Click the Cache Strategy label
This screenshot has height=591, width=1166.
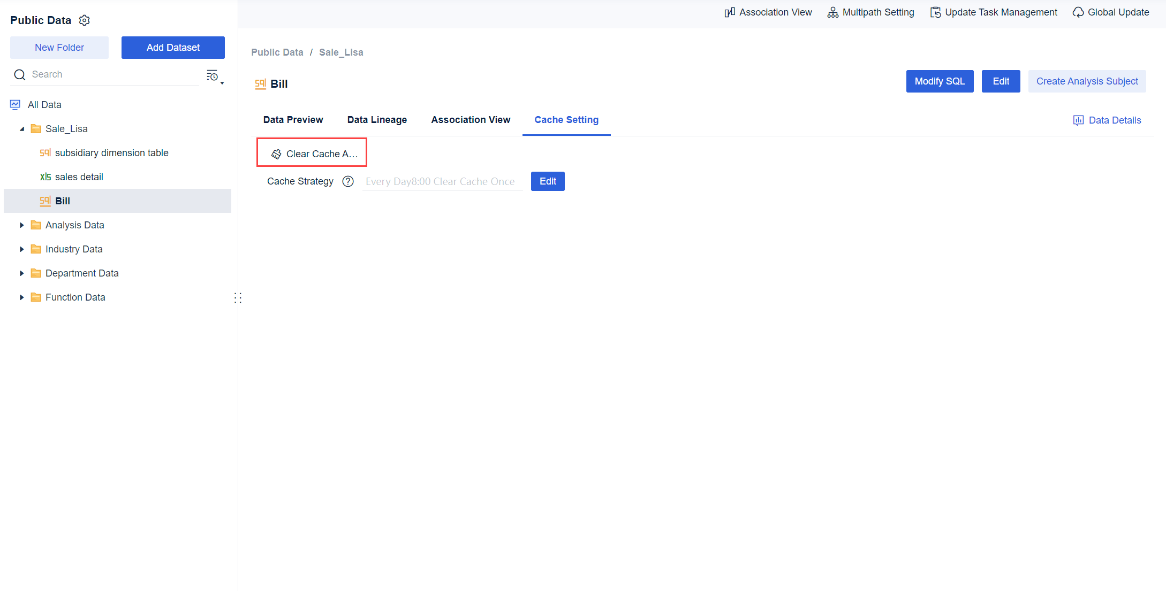[x=300, y=181]
